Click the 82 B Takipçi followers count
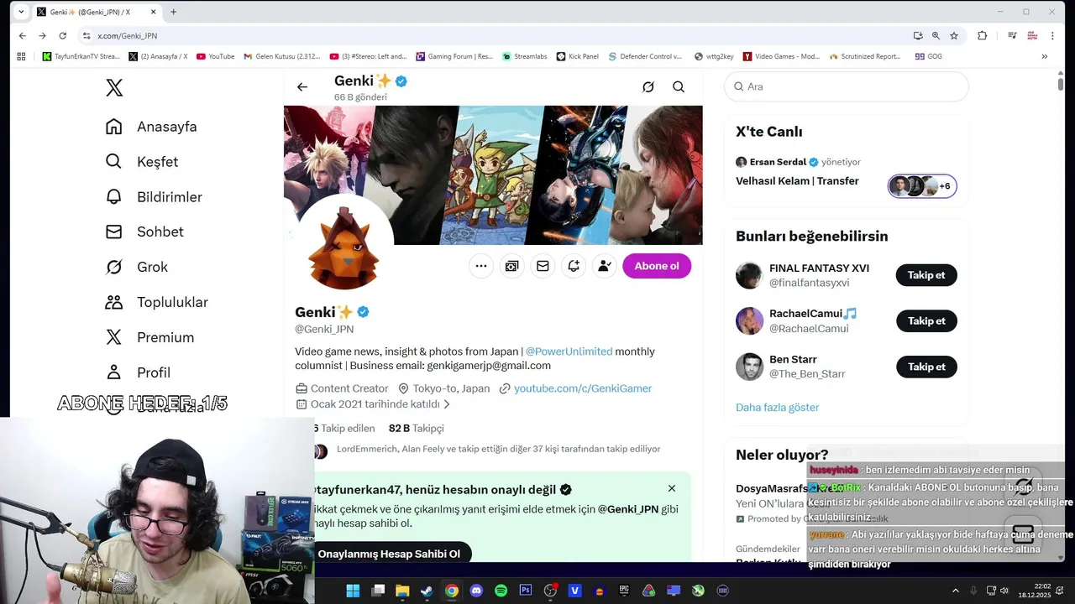Viewport: 1075px width, 604px height. coord(417,428)
